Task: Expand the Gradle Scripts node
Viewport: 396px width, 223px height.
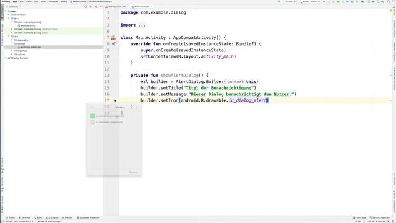Action: click(x=6, y=58)
